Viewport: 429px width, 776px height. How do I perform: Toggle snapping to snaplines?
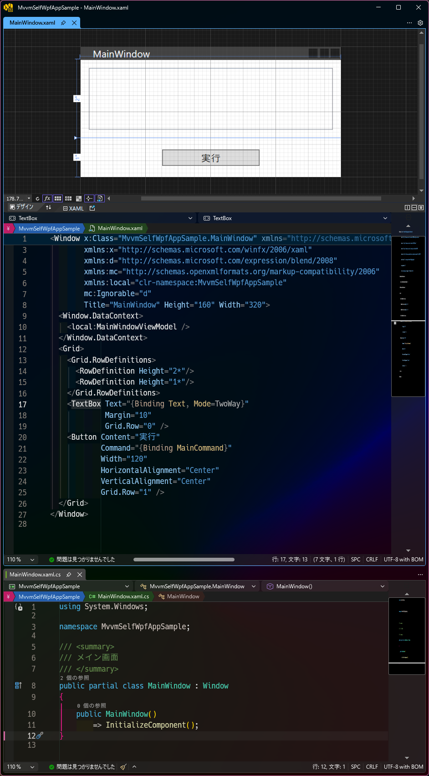point(89,199)
